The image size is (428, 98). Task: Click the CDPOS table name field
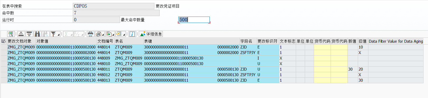click(113, 6)
